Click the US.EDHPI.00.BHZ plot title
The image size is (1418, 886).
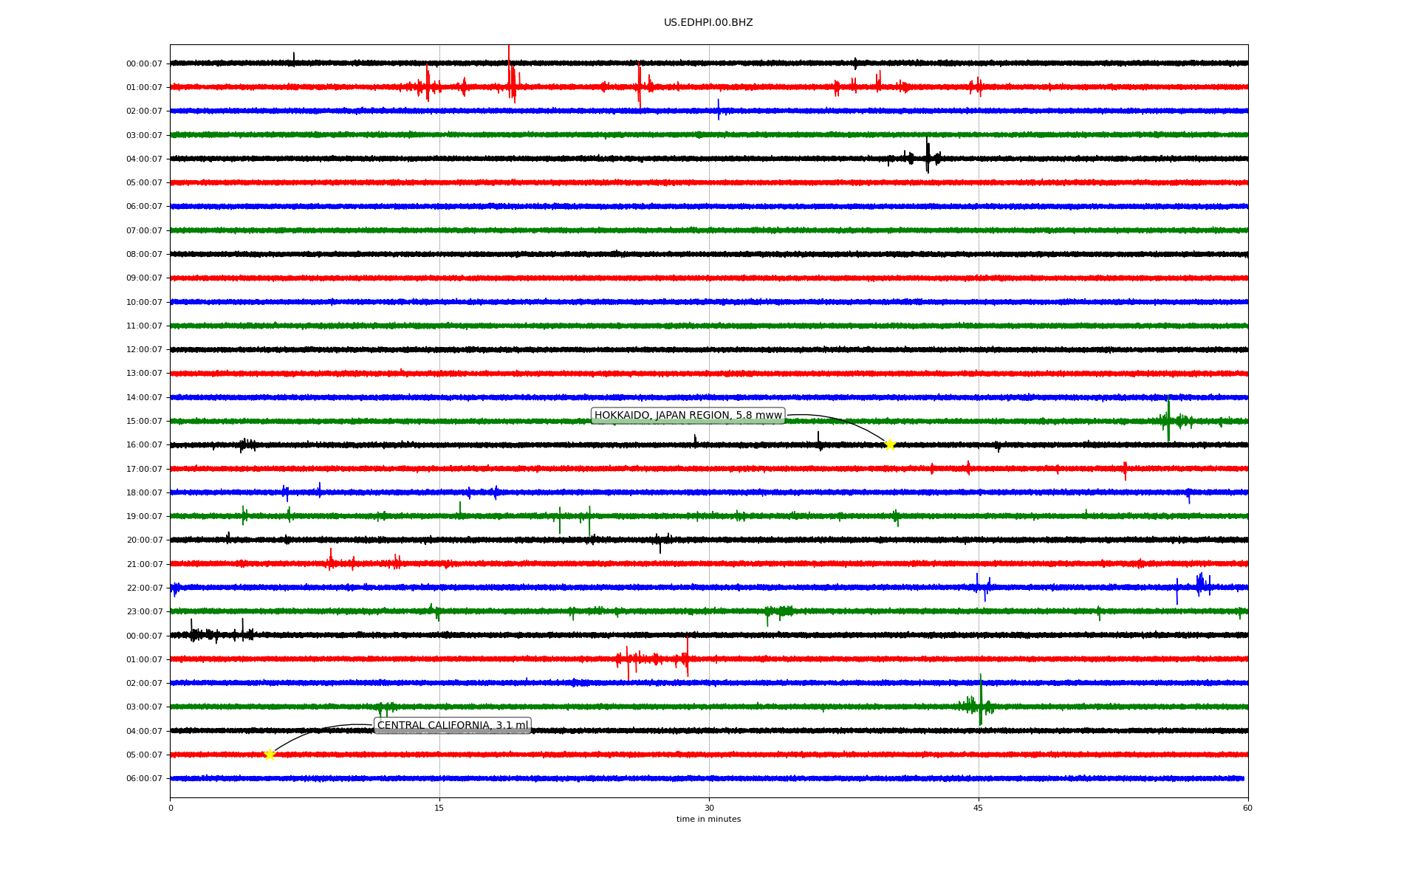[708, 23]
